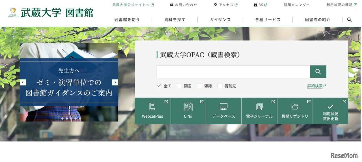This screenshot has width=362, height=162.
Task: Open the 各種サービス menu
Action: coord(268,20)
